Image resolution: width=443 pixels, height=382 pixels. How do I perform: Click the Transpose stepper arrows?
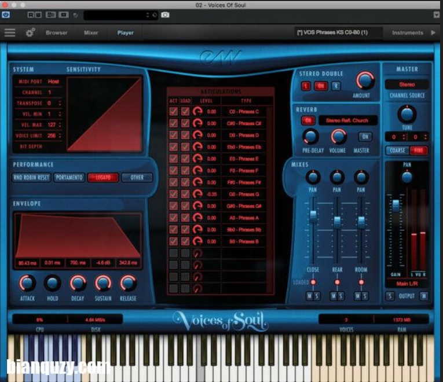tap(60, 104)
